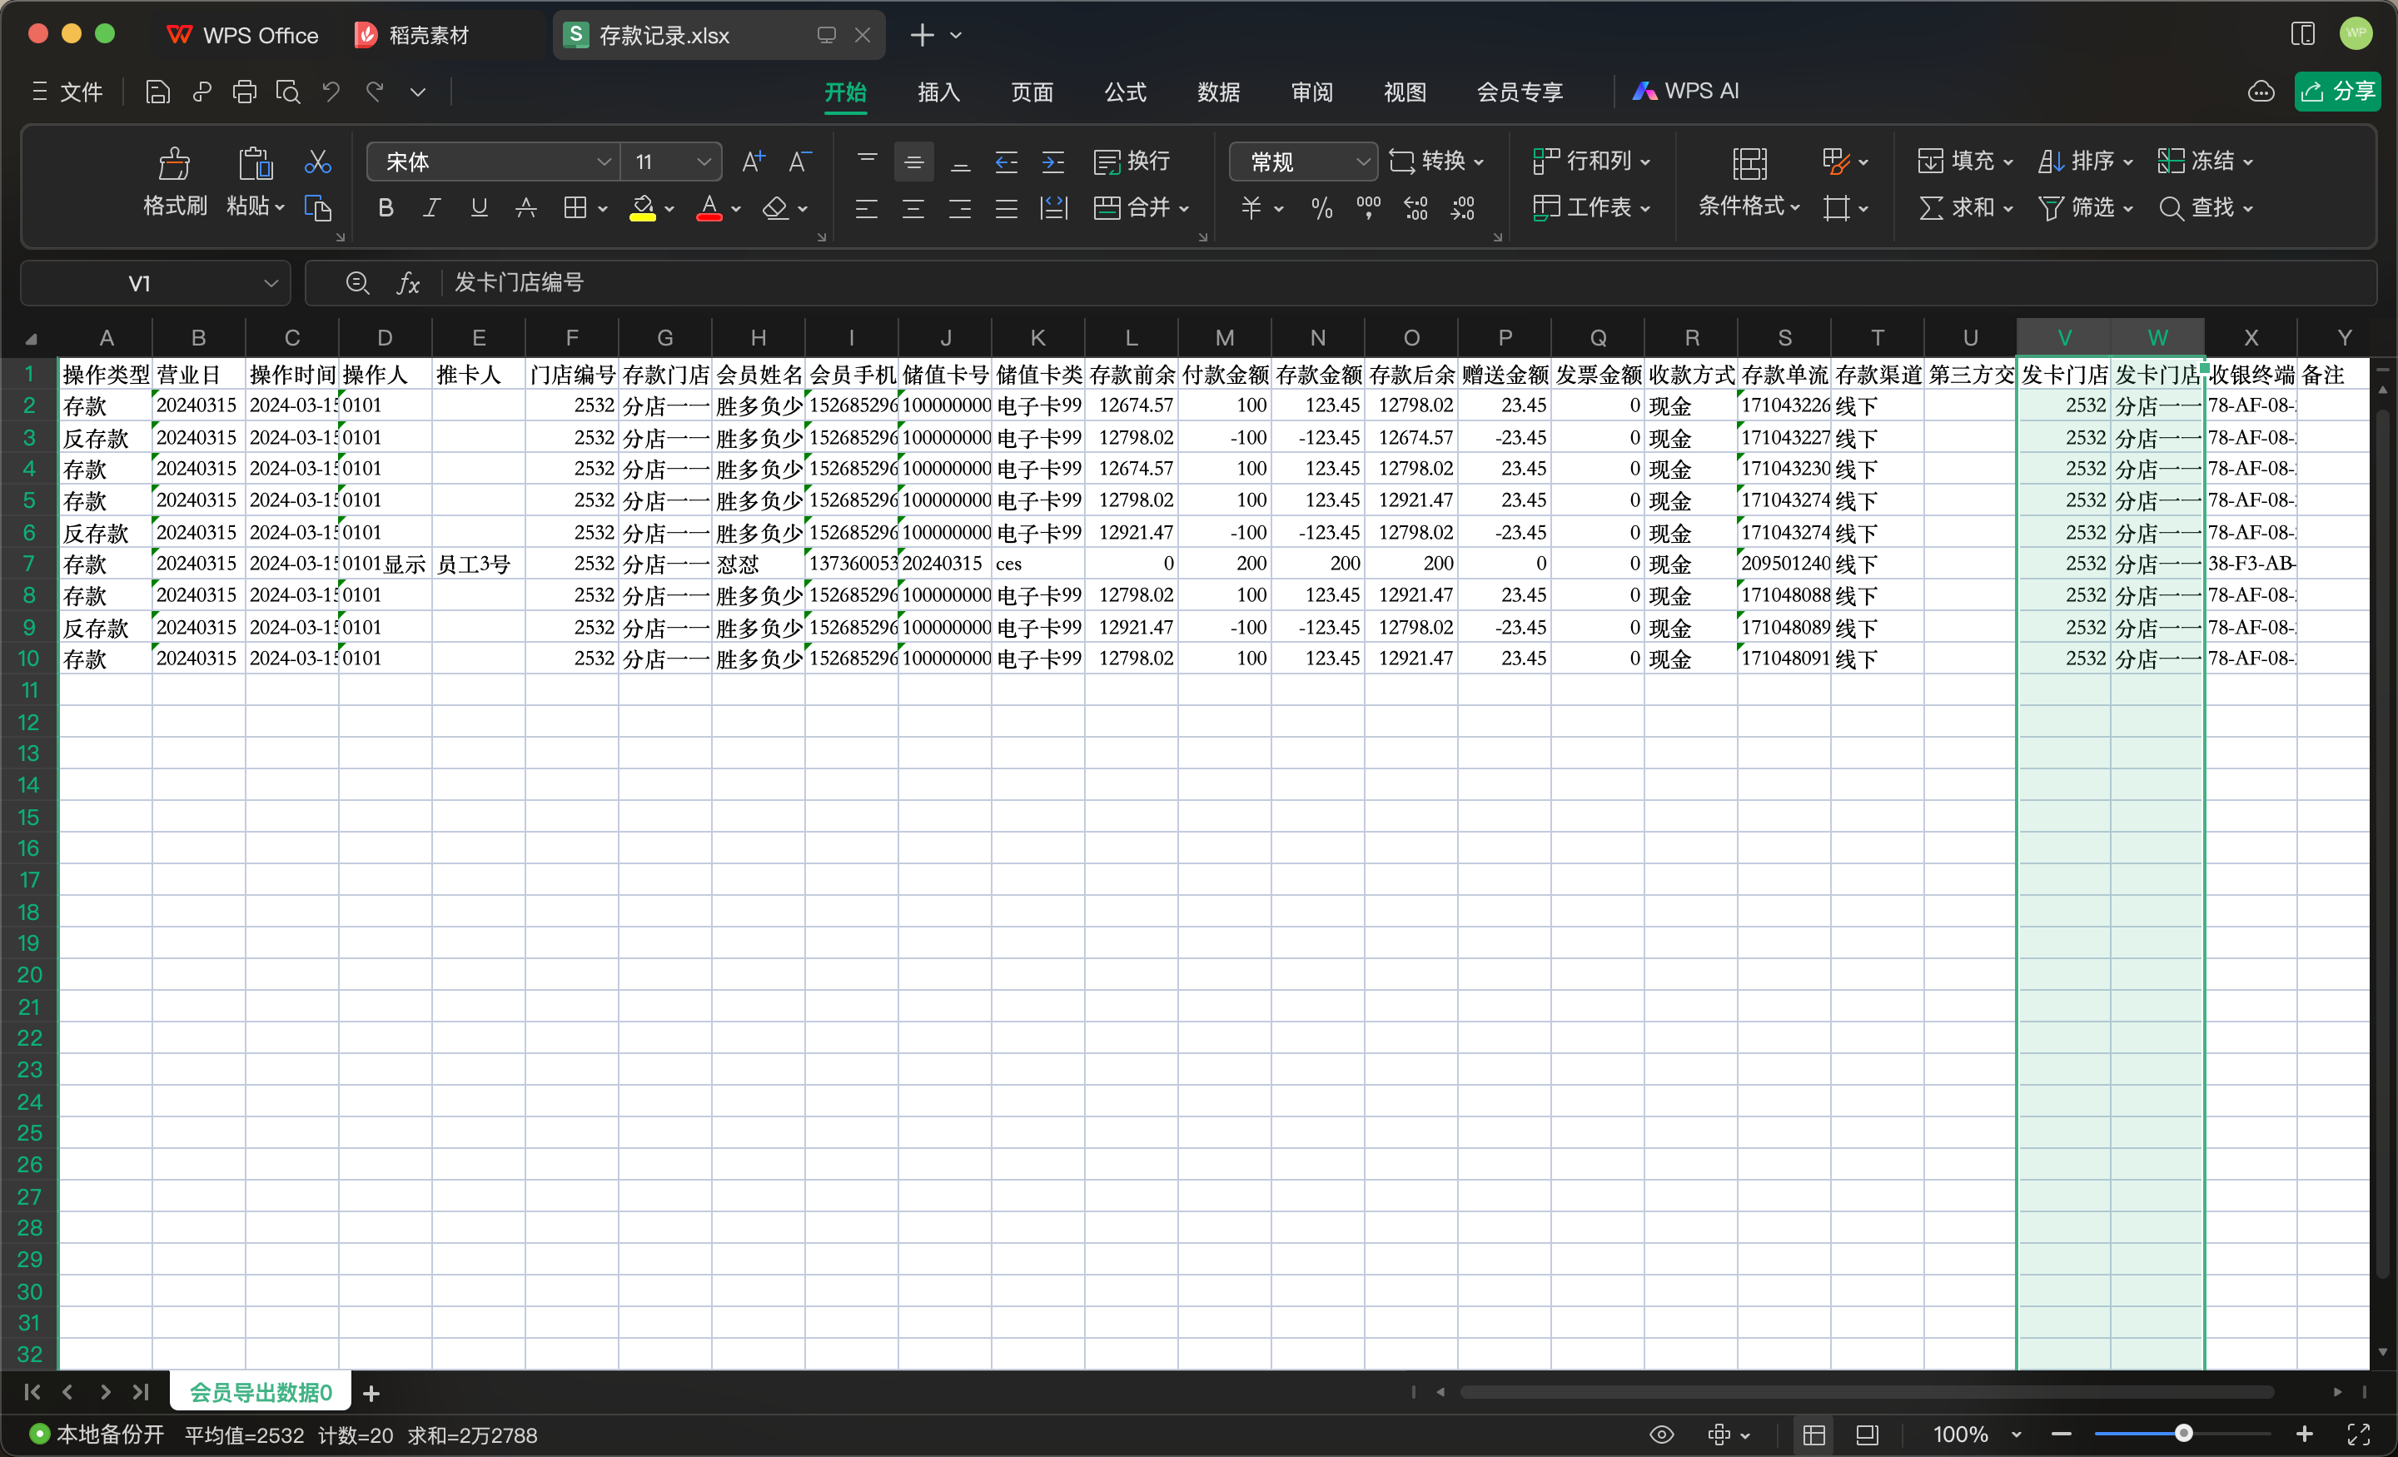Click the thousands separator icon
The width and height of the screenshot is (2398, 1457).
tap(1368, 207)
